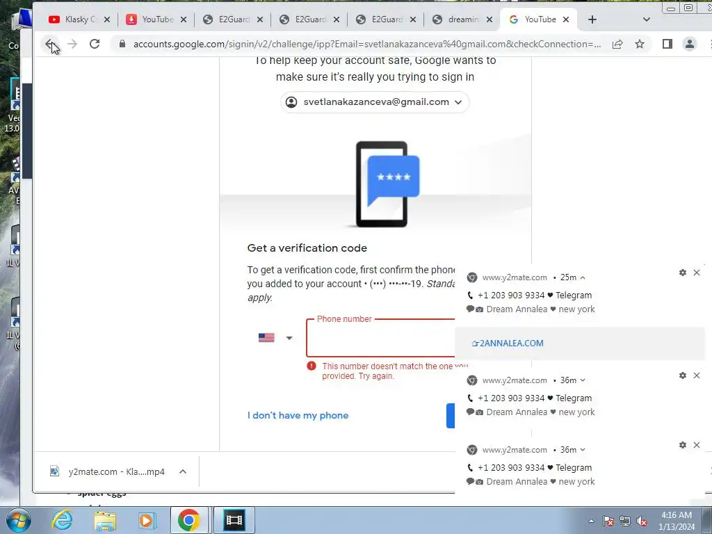Viewport: 712px width, 534px height.
Task: Open the svetlanakazanceva@gmail.com account switcher
Action: (x=375, y=102)
